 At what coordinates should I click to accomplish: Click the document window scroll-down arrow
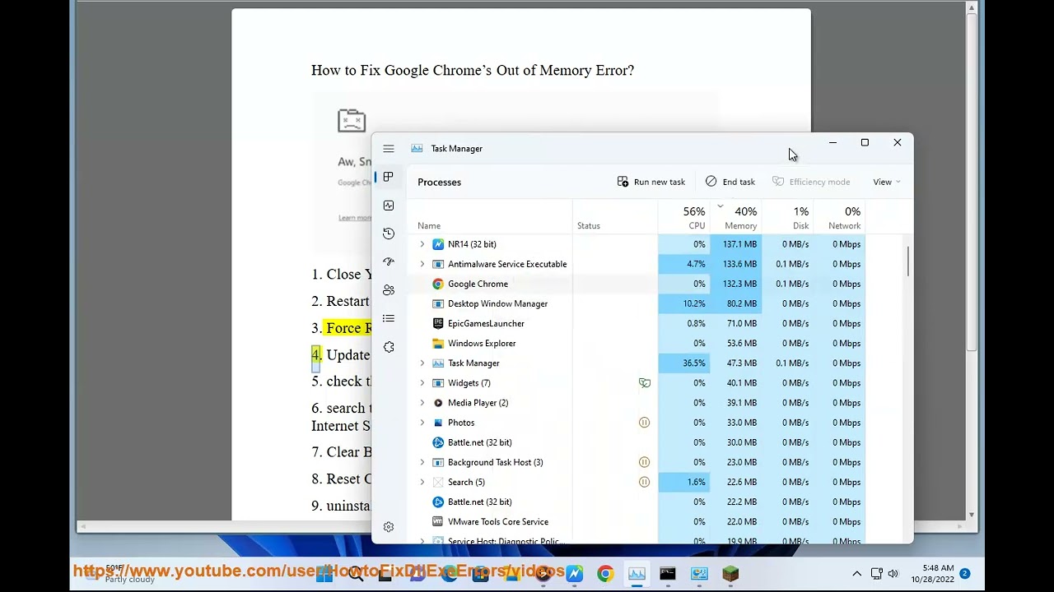[x=972, y=515]
